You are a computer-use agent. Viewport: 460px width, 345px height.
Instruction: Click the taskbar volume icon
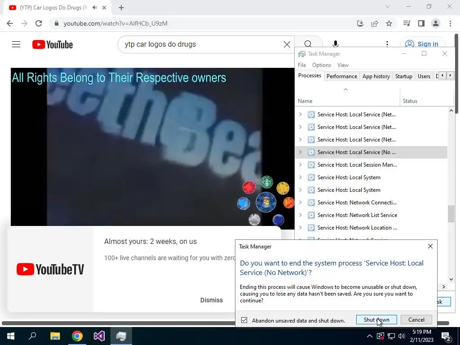click(402, 336)
